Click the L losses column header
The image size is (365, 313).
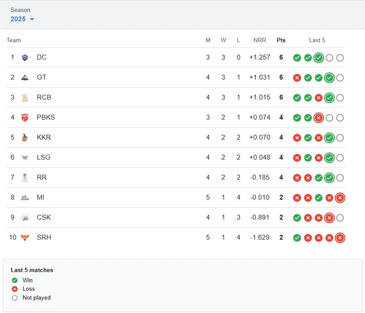pos(239,40)
